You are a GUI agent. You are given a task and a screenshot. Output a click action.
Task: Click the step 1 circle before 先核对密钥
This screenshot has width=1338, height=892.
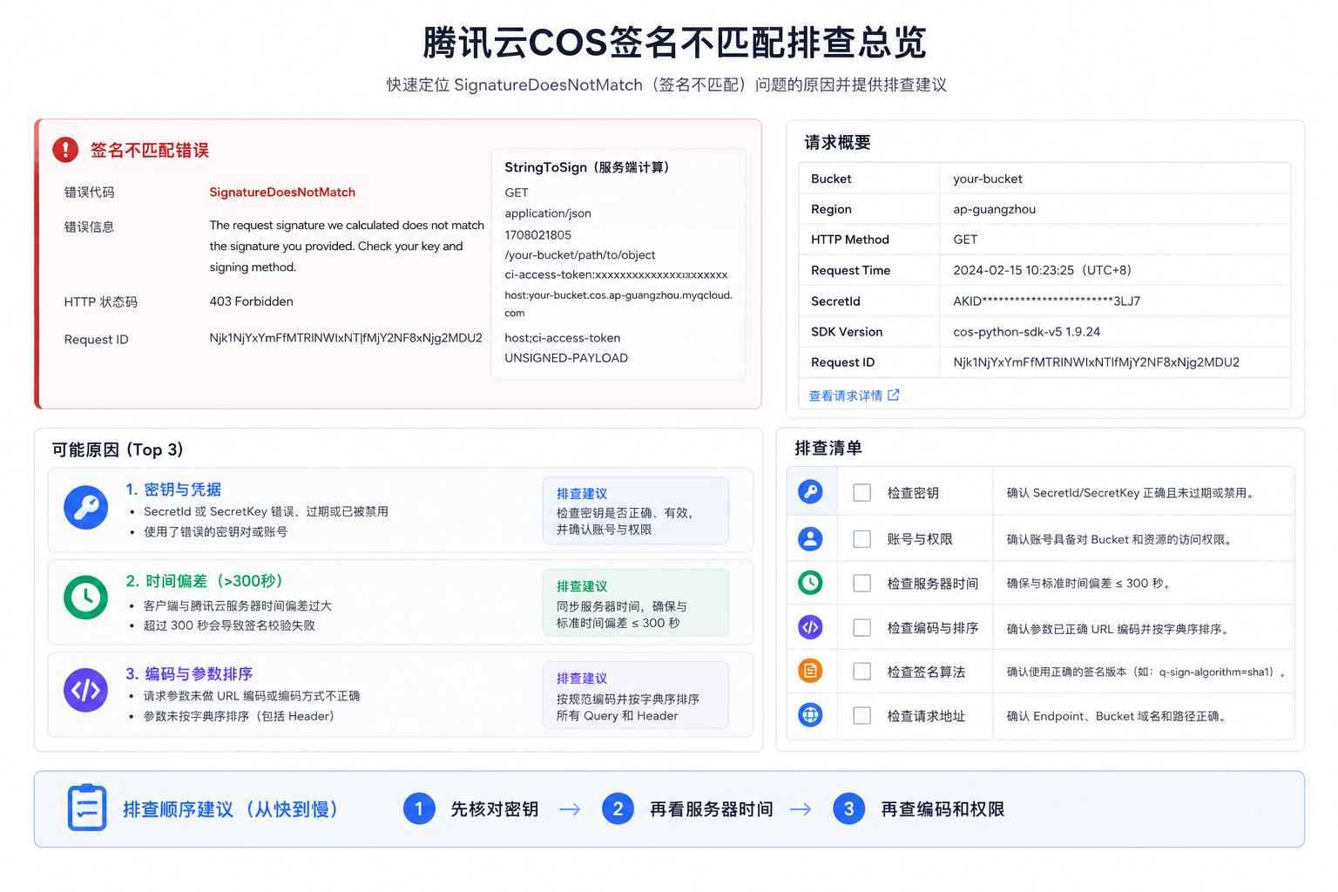419,809
